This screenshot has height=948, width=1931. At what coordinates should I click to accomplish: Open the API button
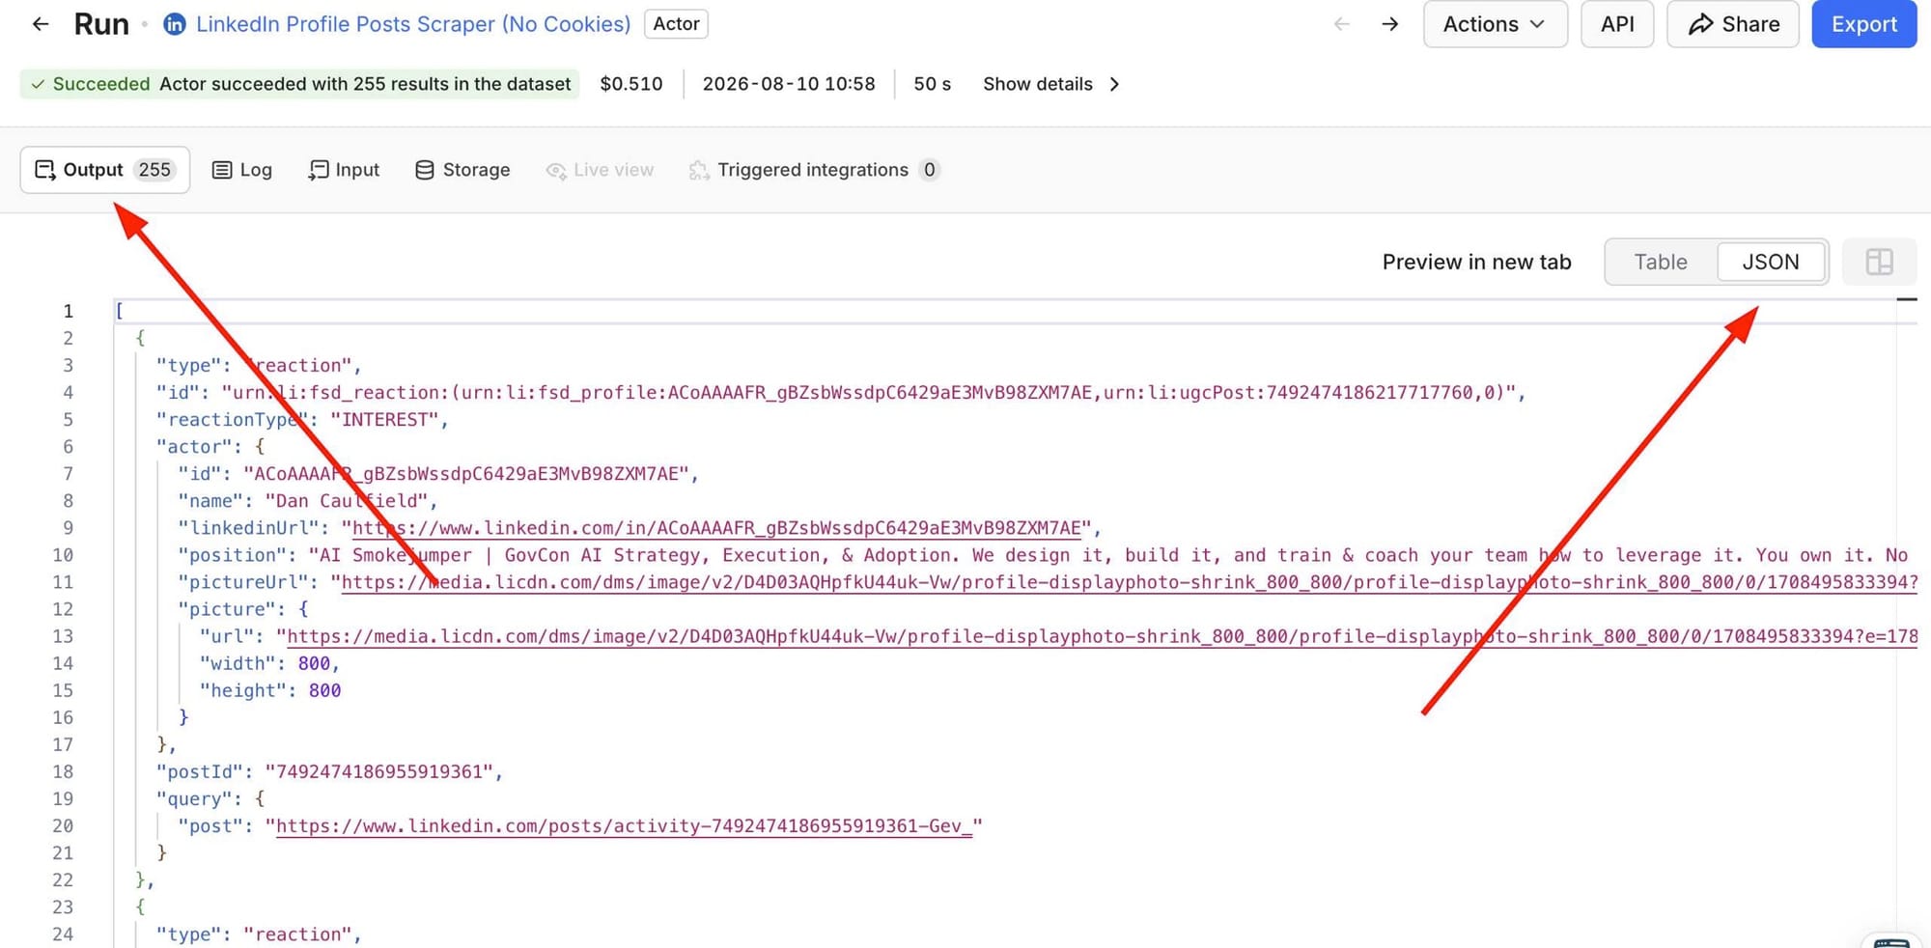coord(1617,24)
